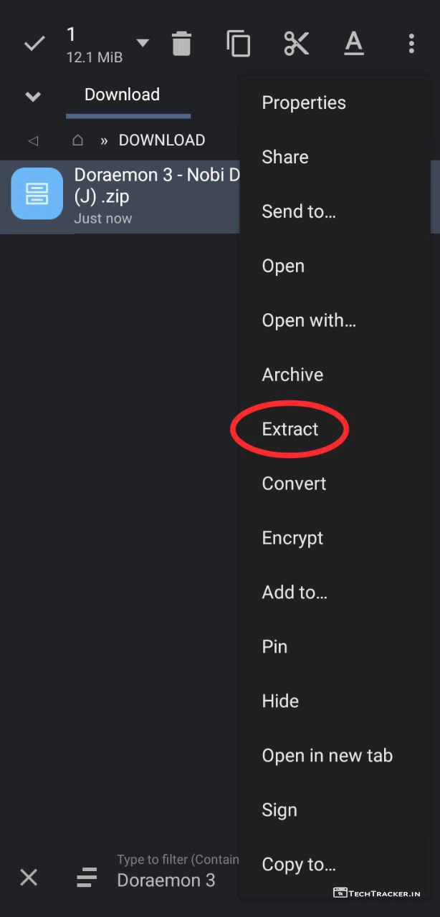Select Properties in the menu
440x917 pixels.
[304, 102]
